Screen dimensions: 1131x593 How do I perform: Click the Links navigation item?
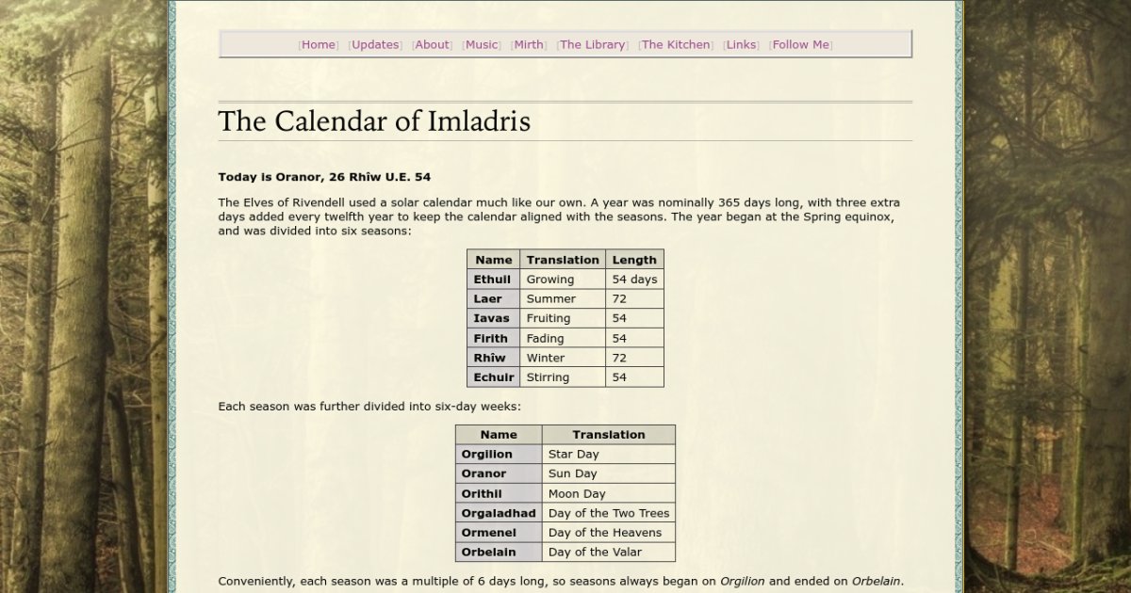[742, 44]
